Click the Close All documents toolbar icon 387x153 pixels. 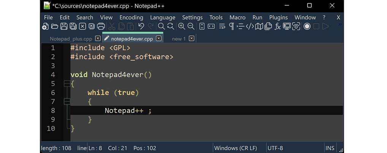click(x=91, y=26)
